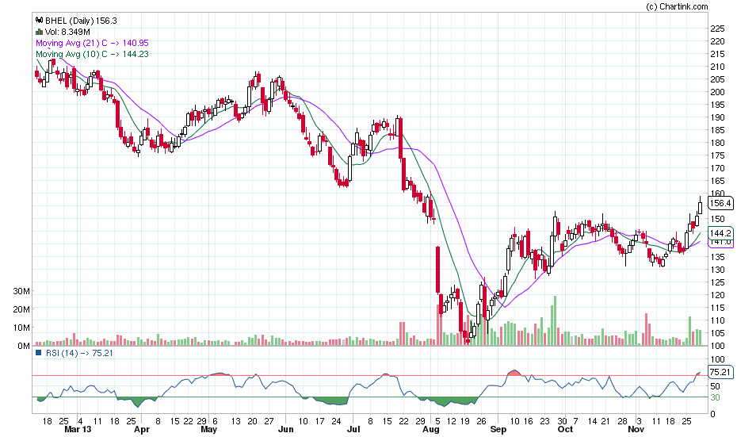The width and height of the screenshot is (737, 437).
Task: Select the BHEL (Daily) 156.3 title text
Action: 81,21
